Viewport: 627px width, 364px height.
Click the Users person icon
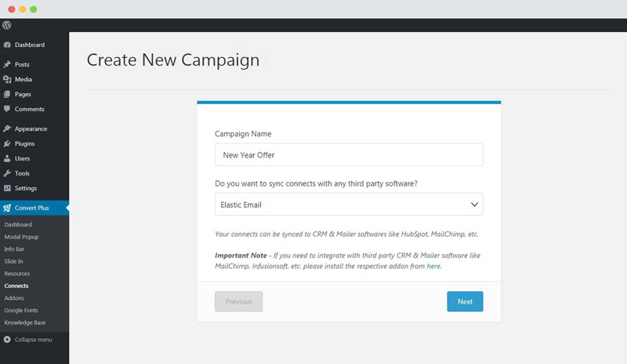7,159
